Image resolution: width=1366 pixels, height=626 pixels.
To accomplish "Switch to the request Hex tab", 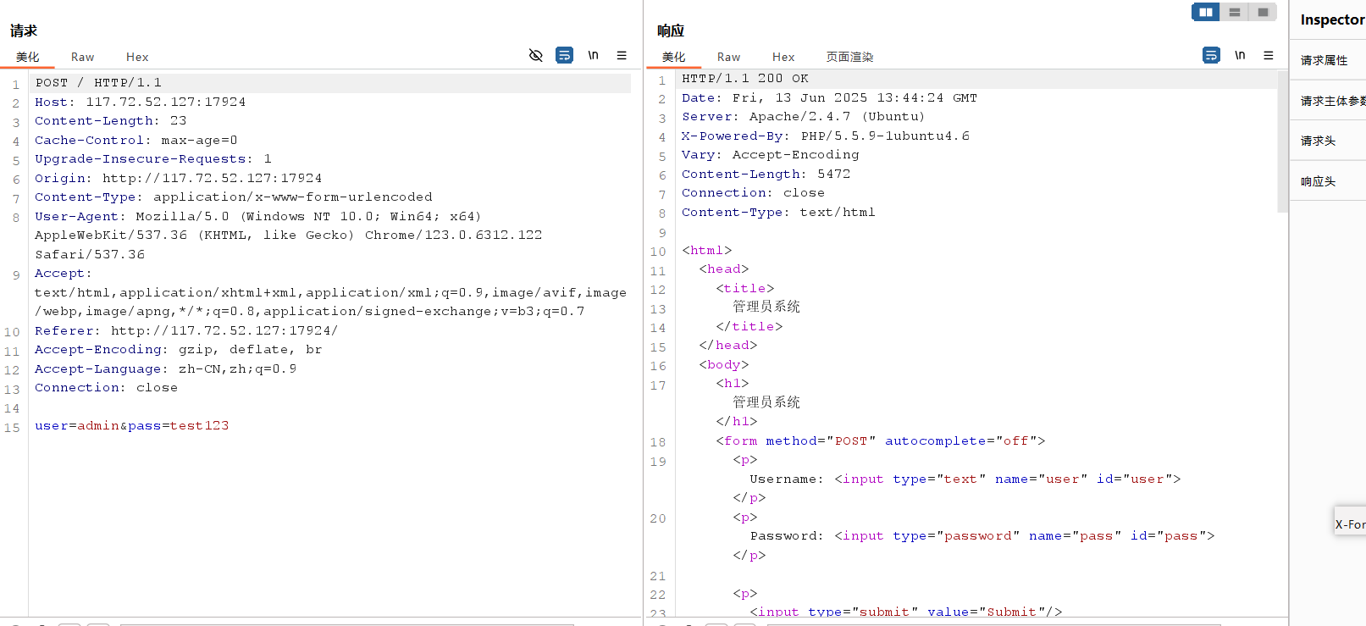I will (137, 57).
